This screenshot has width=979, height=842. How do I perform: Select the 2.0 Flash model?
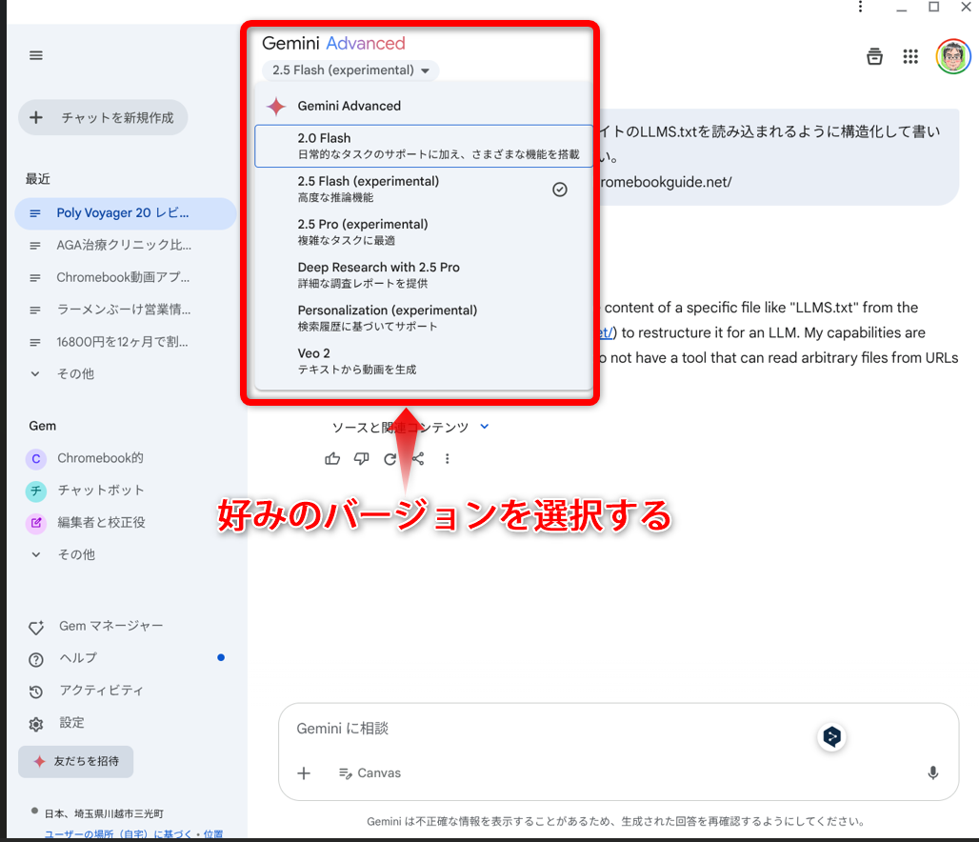click(424, 146)
